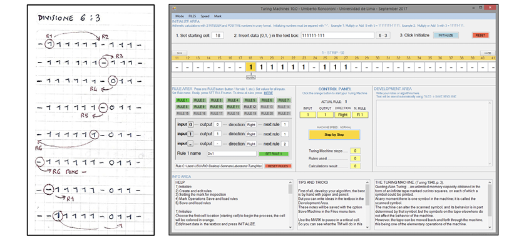
Task: Select the RULE 18 button
Action: click(x=234, y=114)
